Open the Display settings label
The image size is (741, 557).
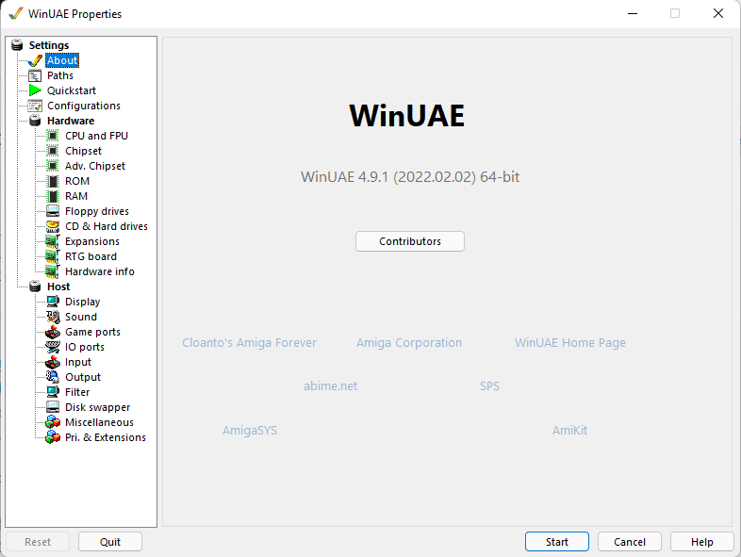(x=83, y=302)
